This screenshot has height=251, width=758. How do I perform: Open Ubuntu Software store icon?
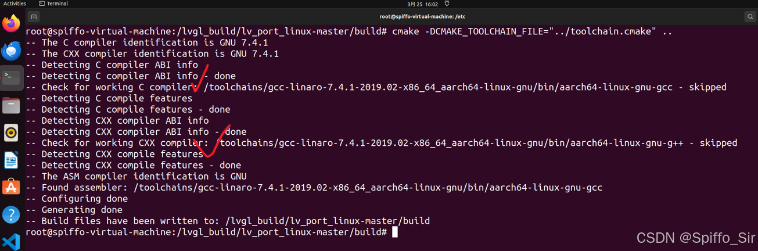11,187
